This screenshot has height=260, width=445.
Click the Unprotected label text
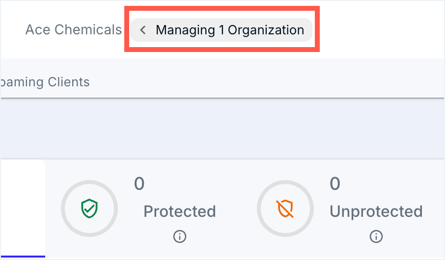pyautogui.click(x=376, y=211)
